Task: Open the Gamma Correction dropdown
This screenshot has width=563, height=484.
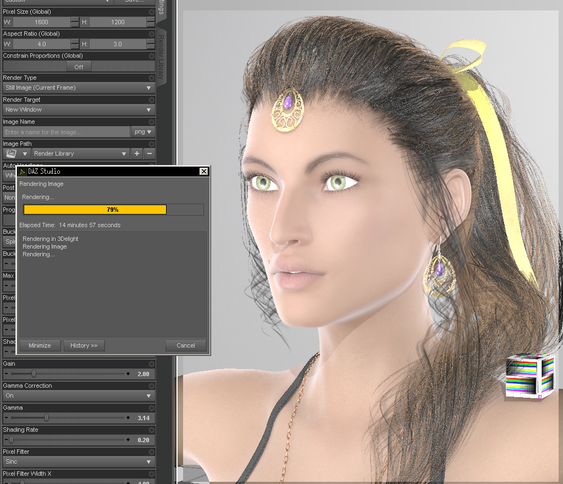Action: click(79, 395)
